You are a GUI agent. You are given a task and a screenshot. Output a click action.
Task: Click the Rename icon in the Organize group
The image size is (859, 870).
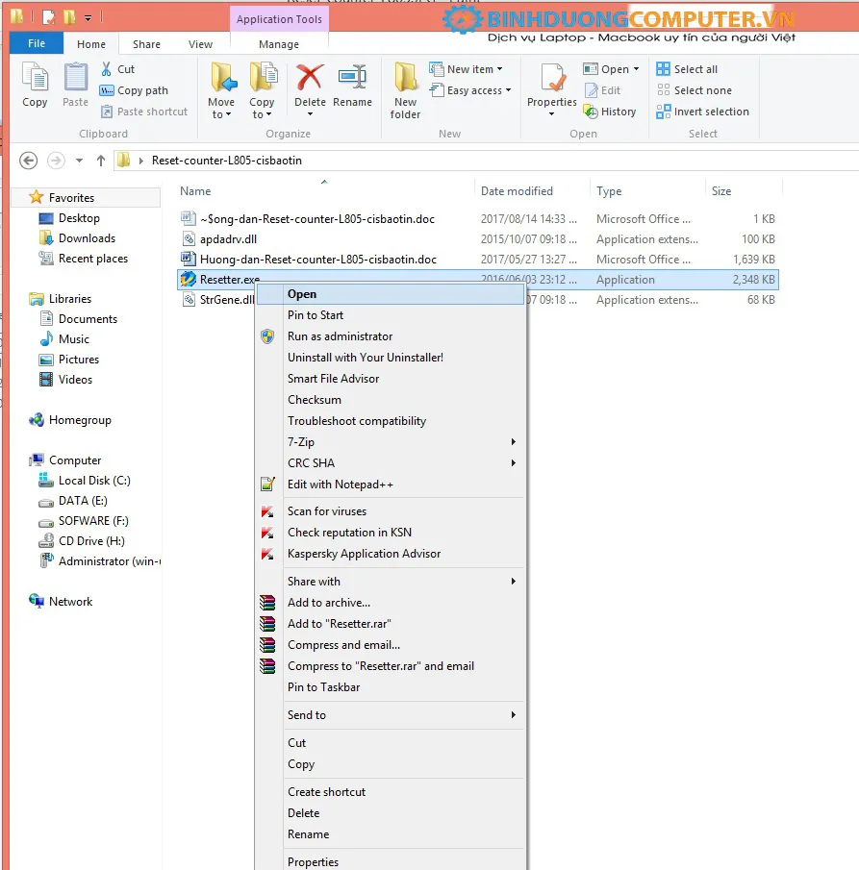coord(352,77)
